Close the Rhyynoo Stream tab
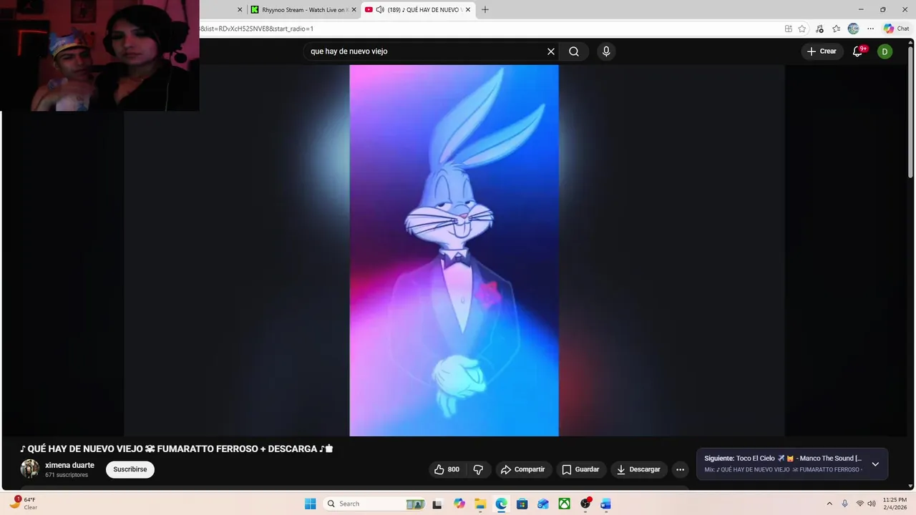The height and width of the screenshot is (515, 916). coord(355,10)
